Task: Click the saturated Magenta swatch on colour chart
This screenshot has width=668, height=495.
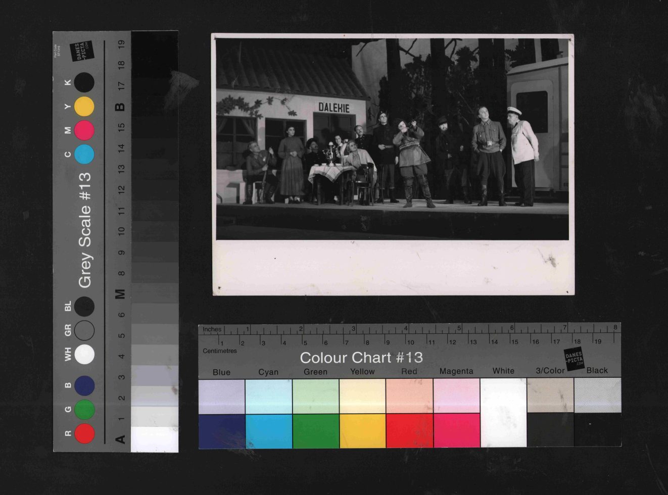Action: pos(456,430)
